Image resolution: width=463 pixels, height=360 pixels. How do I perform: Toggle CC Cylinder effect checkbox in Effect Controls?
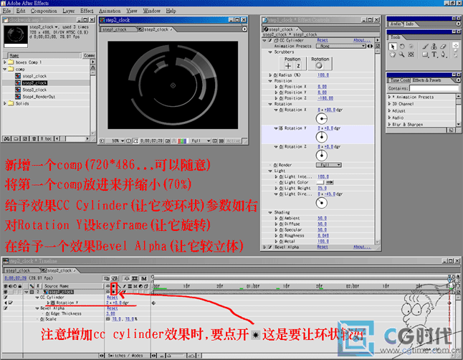point(270,40)
